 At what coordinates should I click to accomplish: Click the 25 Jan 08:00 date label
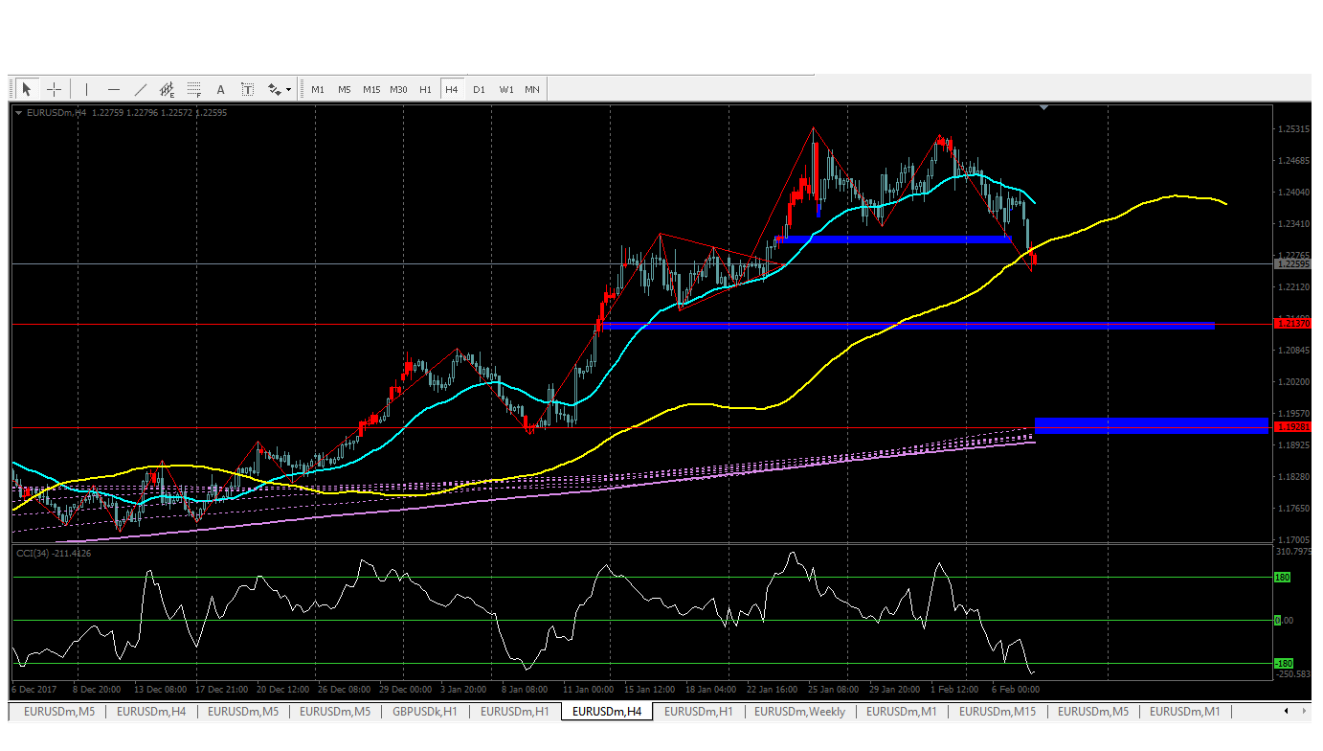833,690
